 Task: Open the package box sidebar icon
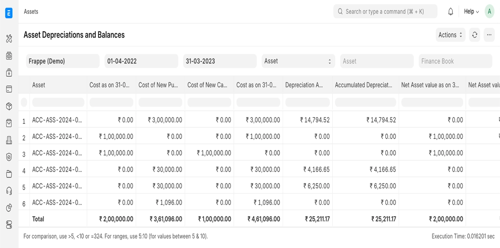(x=9, y=106)
